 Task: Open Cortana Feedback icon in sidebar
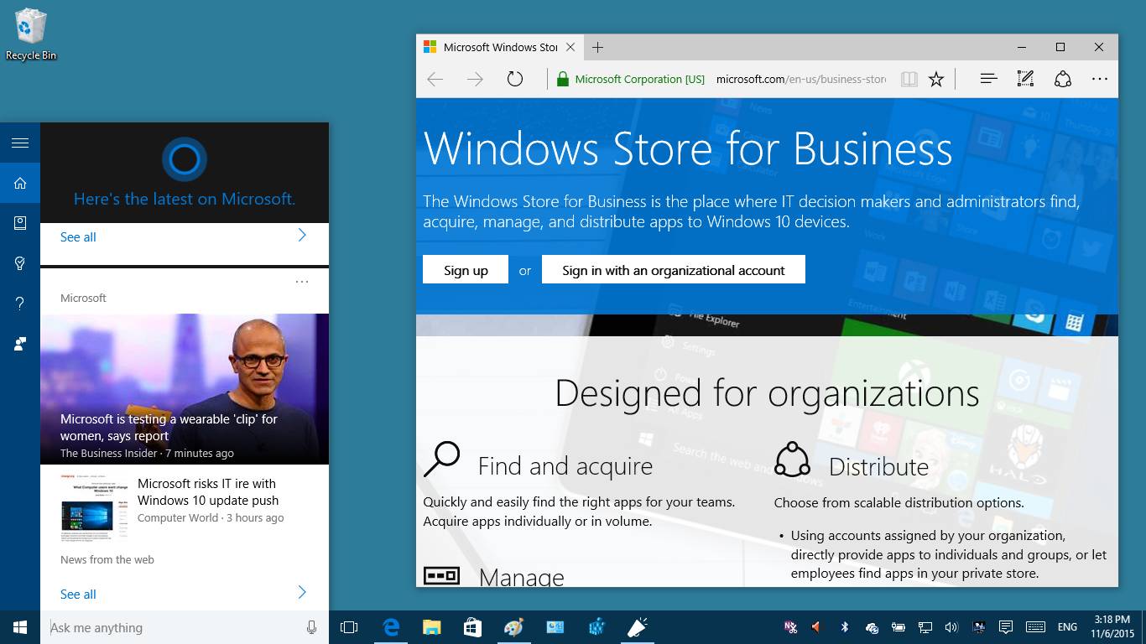pyautogui.click(x=20, y=344)
